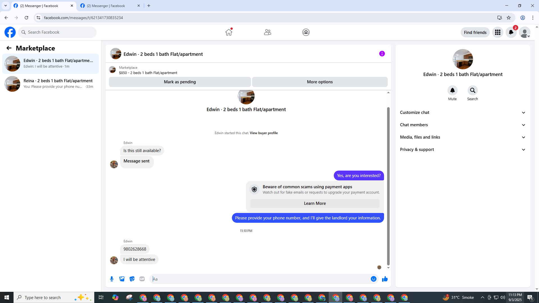Open the emoji picker
Viewport: 539px width, 303px height.
click(374, 279)
